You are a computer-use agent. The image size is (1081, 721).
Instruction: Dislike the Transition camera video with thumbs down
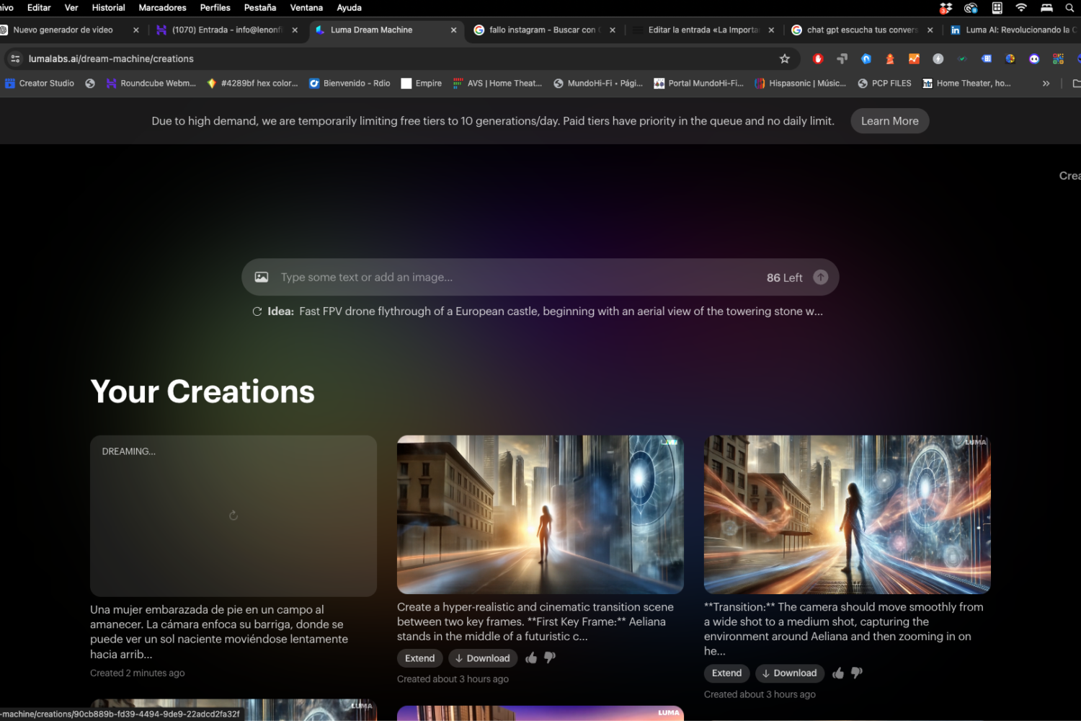pos(857,673)
